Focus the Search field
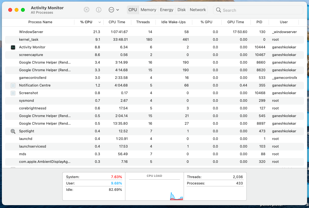 (258, 10)
